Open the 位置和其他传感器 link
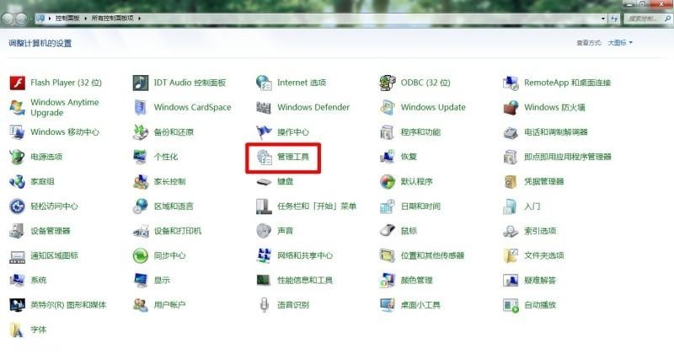 tap(432, 255)
